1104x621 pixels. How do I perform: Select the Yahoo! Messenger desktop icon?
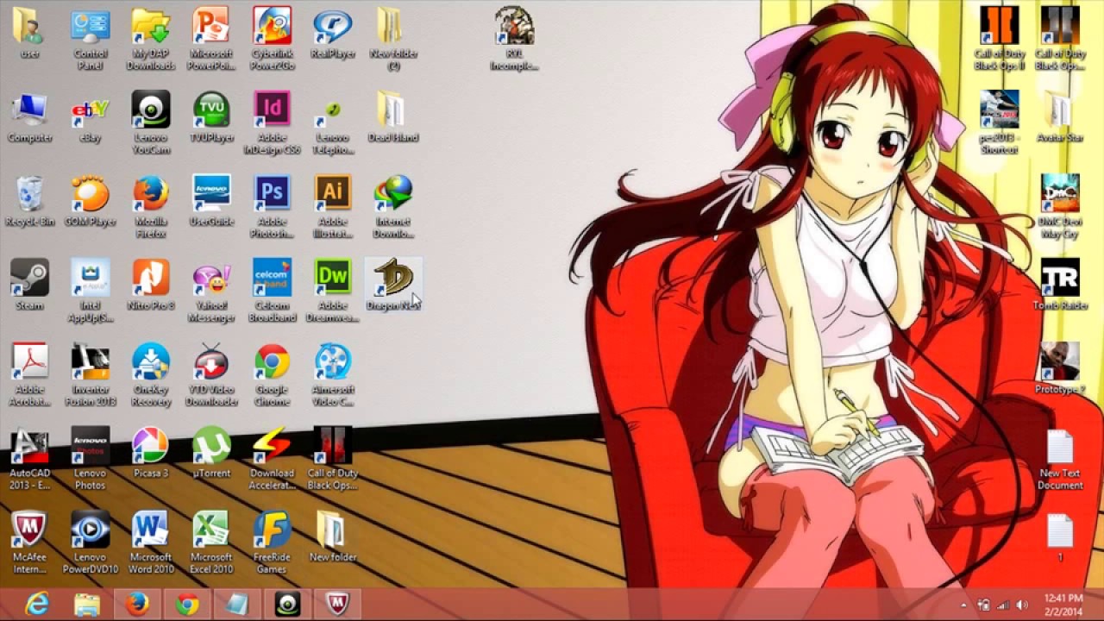(x=211, y=291)
